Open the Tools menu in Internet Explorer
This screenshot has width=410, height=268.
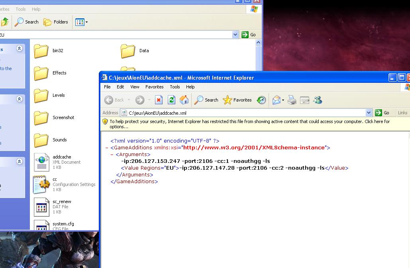pos(175,87)
